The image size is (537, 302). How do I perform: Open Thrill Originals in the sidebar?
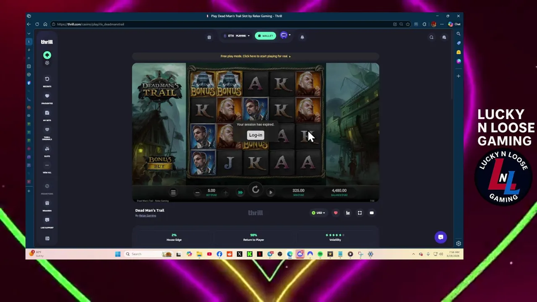(x=47, y=133)
